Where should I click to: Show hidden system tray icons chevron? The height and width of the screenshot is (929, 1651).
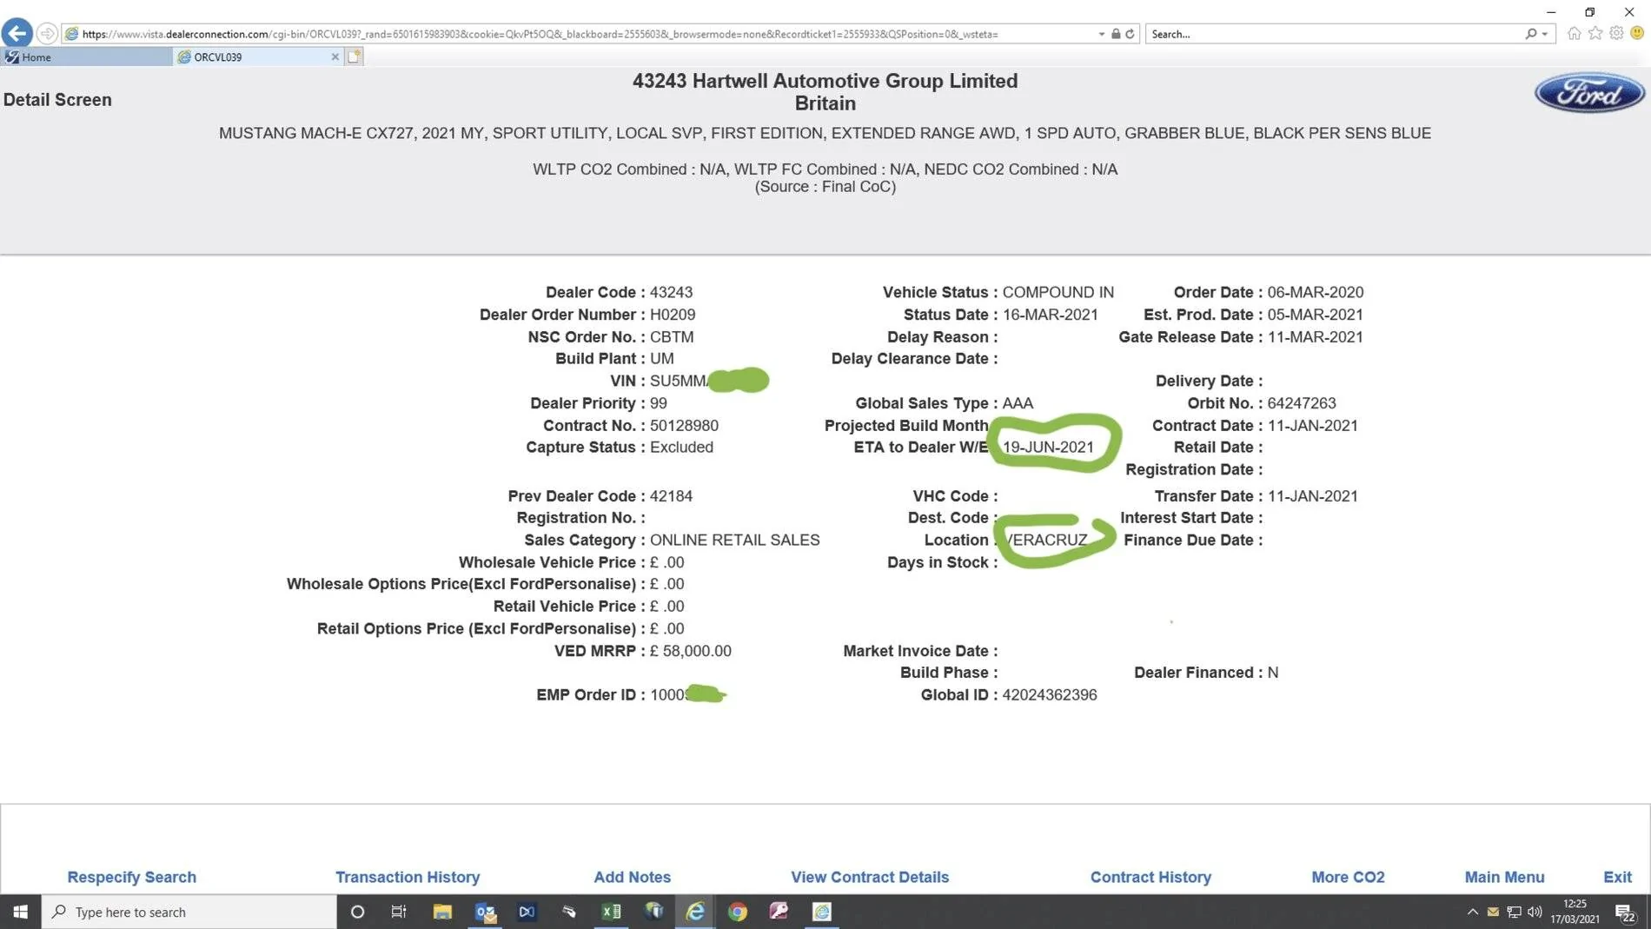pos(1472,912)
